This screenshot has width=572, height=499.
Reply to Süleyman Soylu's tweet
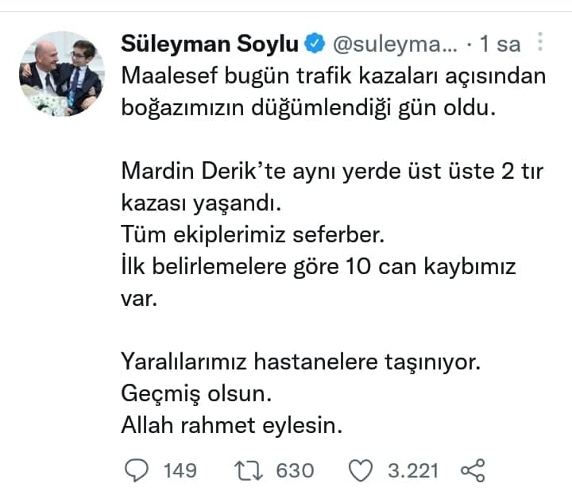pos(137,470)
